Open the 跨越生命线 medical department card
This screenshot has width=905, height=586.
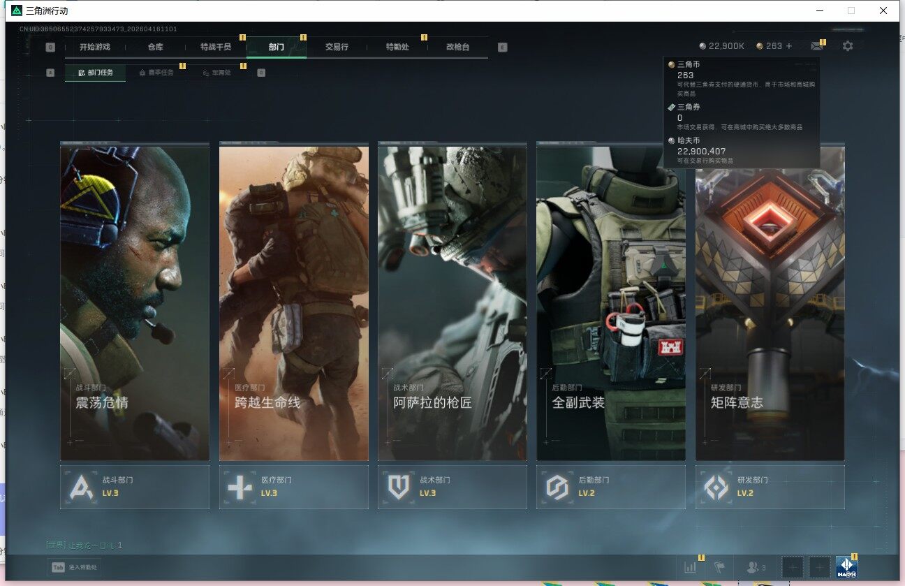(294, 303)
